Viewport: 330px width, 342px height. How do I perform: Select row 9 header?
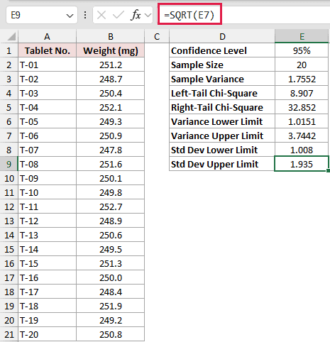pyautogui.click(x=9, y=164)
